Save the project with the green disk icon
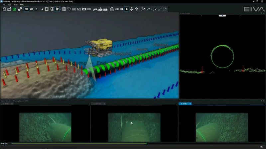 (14, 9)
